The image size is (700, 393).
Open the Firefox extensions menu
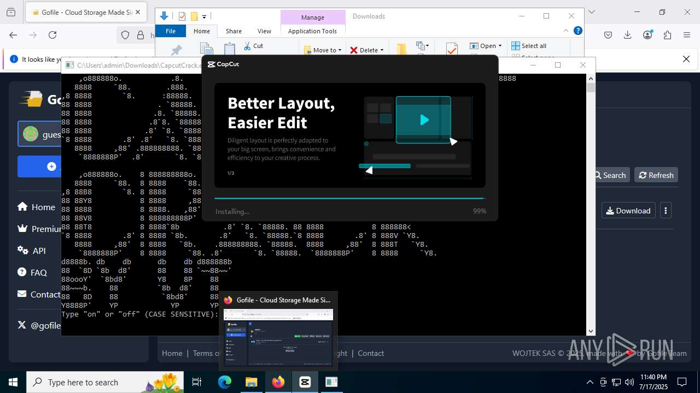pos(667,35)
